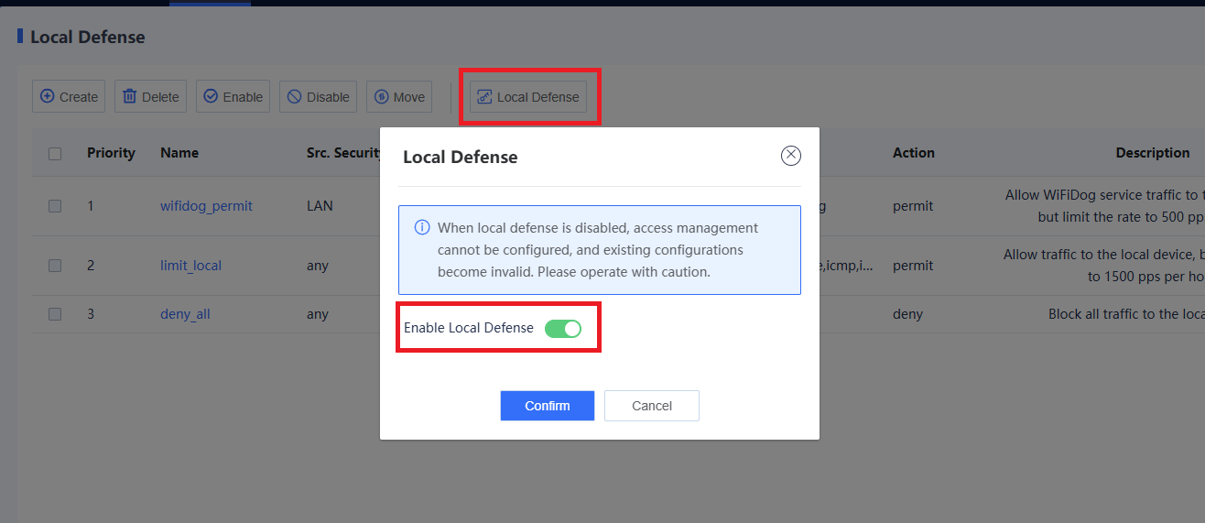Open the wifidog_permit rule link

pos(206,206)
